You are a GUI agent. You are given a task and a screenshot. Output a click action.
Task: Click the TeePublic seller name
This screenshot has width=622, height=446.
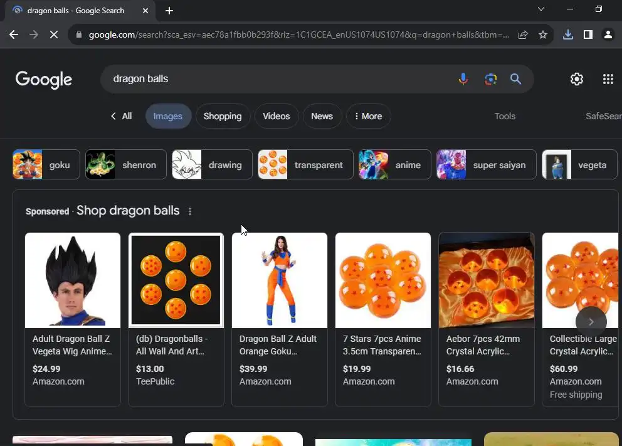[155, 382]
